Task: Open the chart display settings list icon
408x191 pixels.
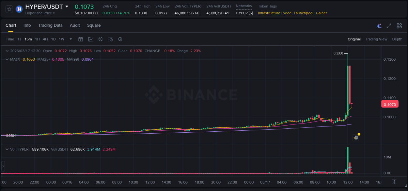Action: point(110,39)
